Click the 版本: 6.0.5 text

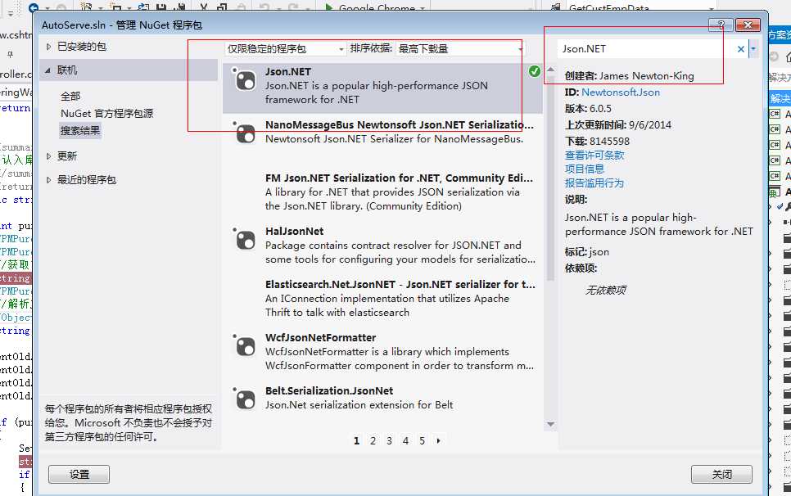pyautogui.click(x=588, y=108)
